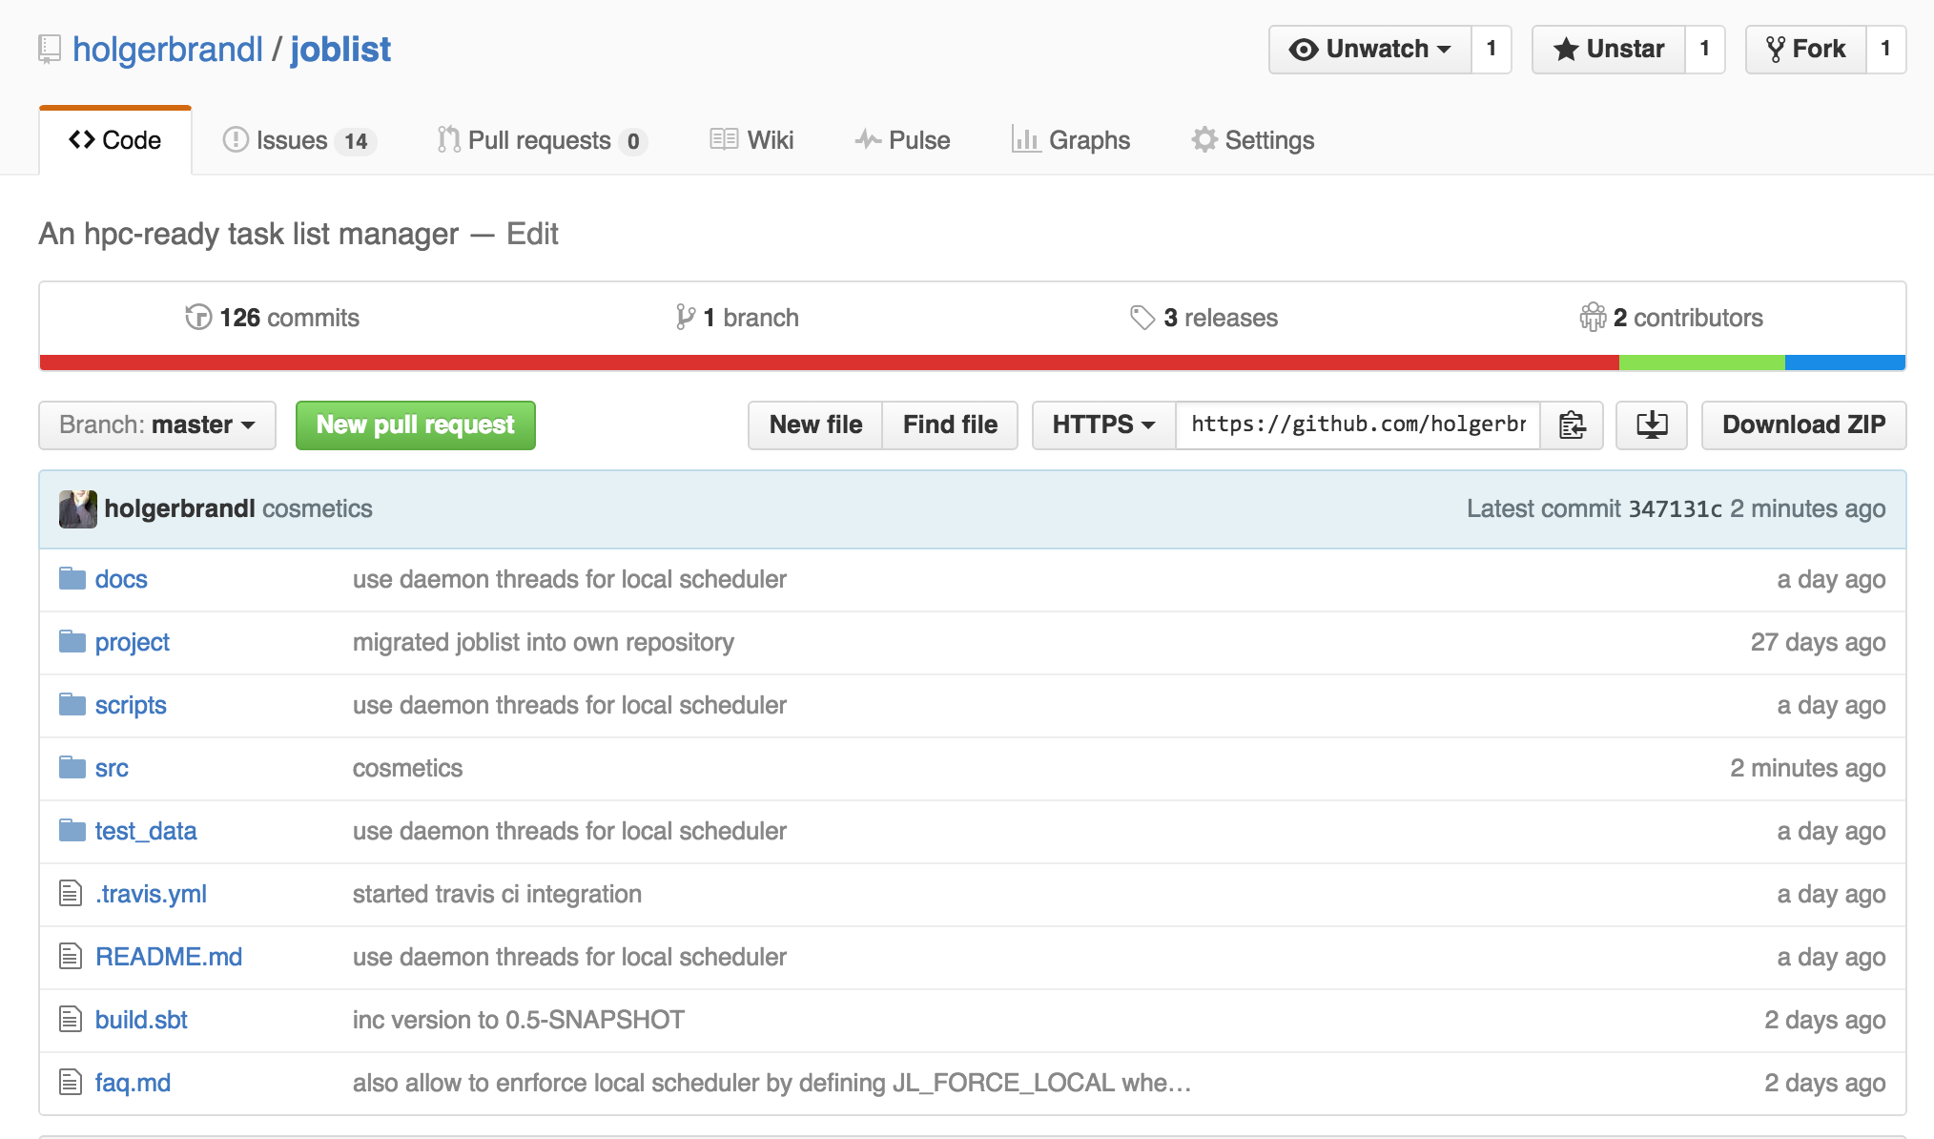This screenshot has height=1139, width=1934.
Task: Open the src directory link
Action: pyautogui.click(x=112, y=768)
